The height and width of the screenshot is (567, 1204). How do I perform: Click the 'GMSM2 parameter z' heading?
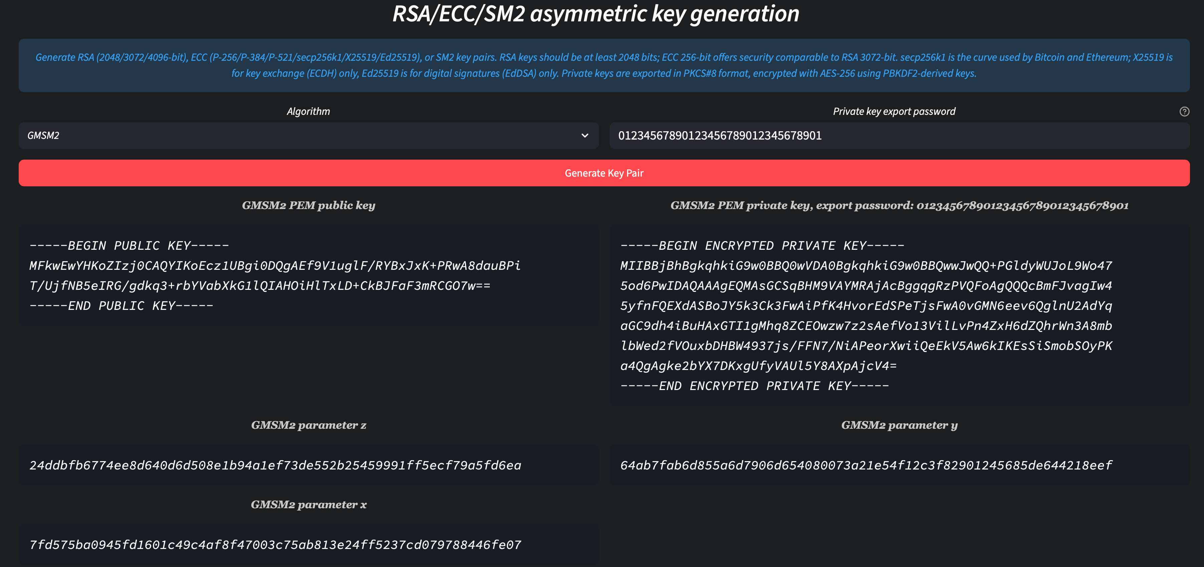click(x=309, y=425)
